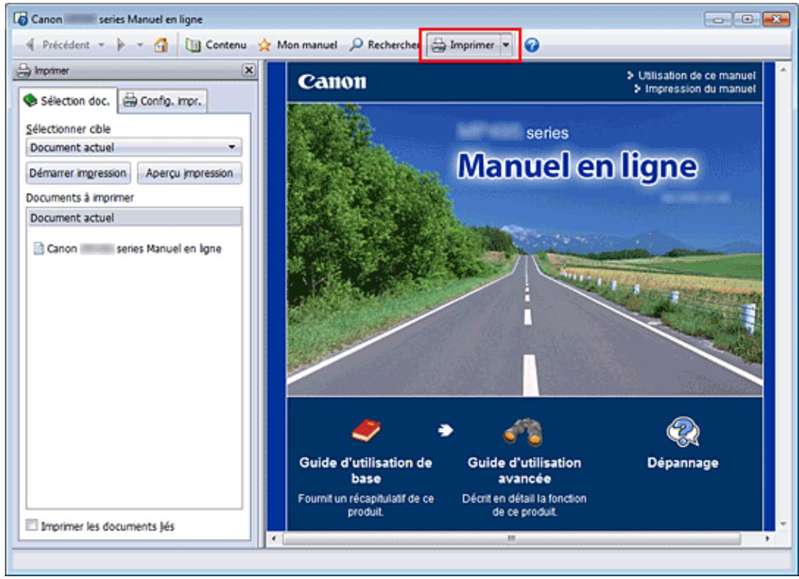Click the horizontal scrollbar thumb
The image size is (799, 579).
pos(512,538)
